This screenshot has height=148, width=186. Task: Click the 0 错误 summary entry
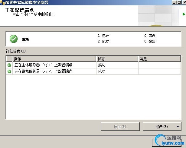point(150,36)
